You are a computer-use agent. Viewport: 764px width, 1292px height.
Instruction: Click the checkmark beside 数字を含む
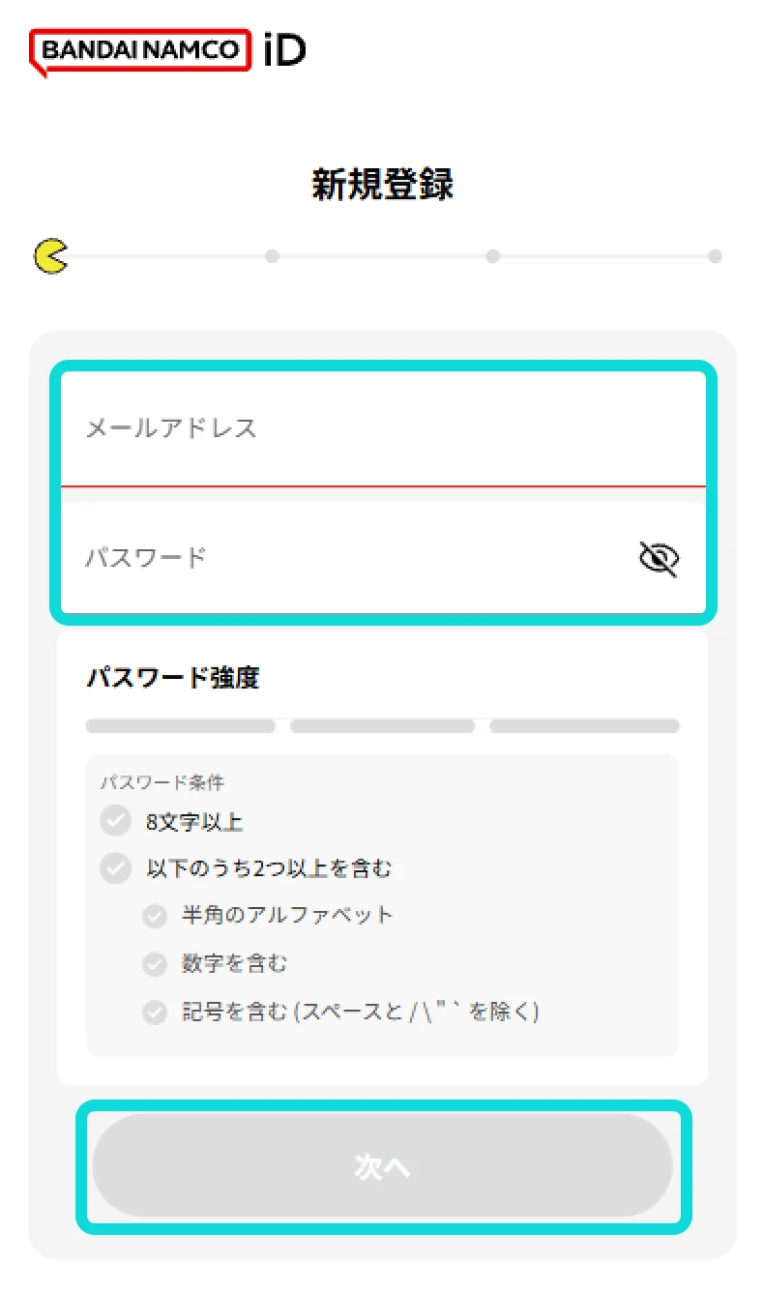click(x=154, y=964)
